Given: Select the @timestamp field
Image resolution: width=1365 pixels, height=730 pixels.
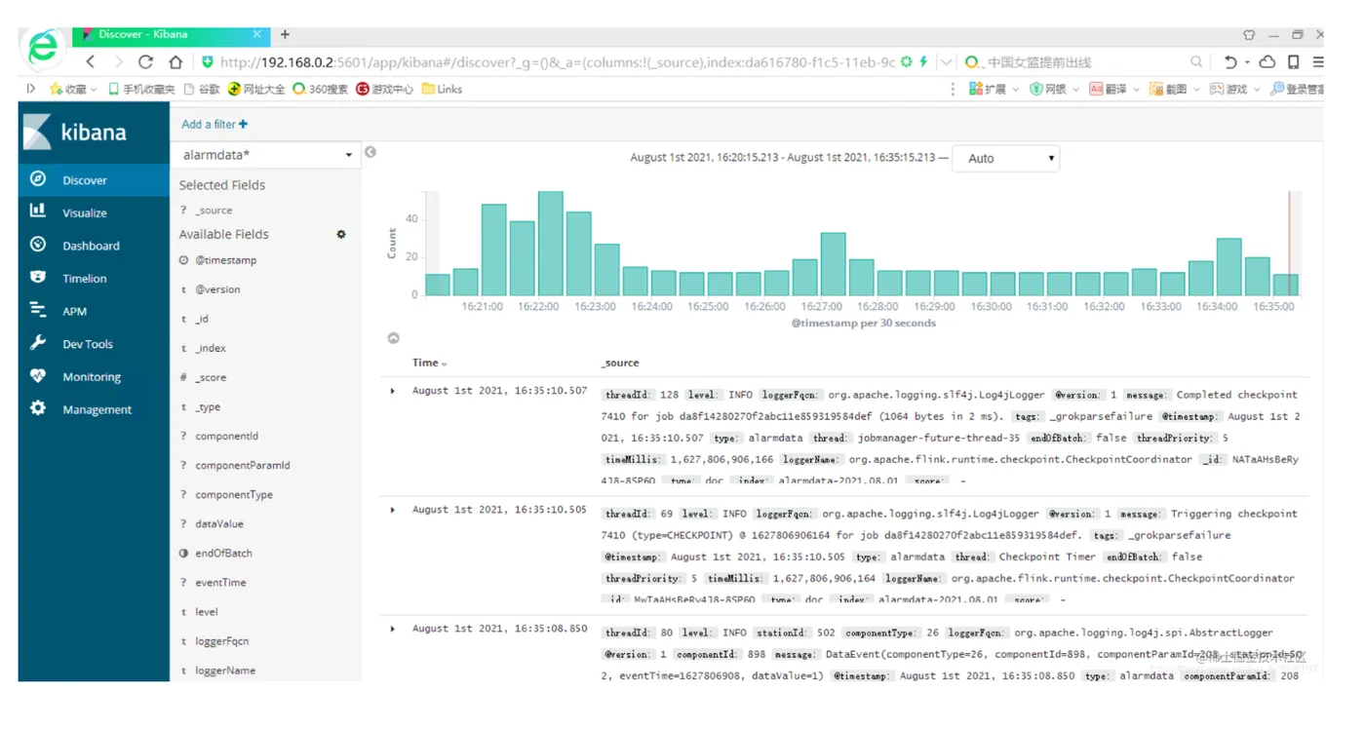Looking at the screenshot, I should [x=225, y=260].
